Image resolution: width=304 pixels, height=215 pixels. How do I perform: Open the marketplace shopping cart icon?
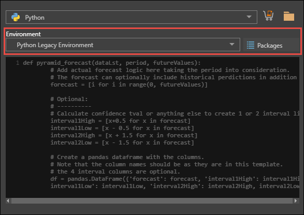coord(268,16)
